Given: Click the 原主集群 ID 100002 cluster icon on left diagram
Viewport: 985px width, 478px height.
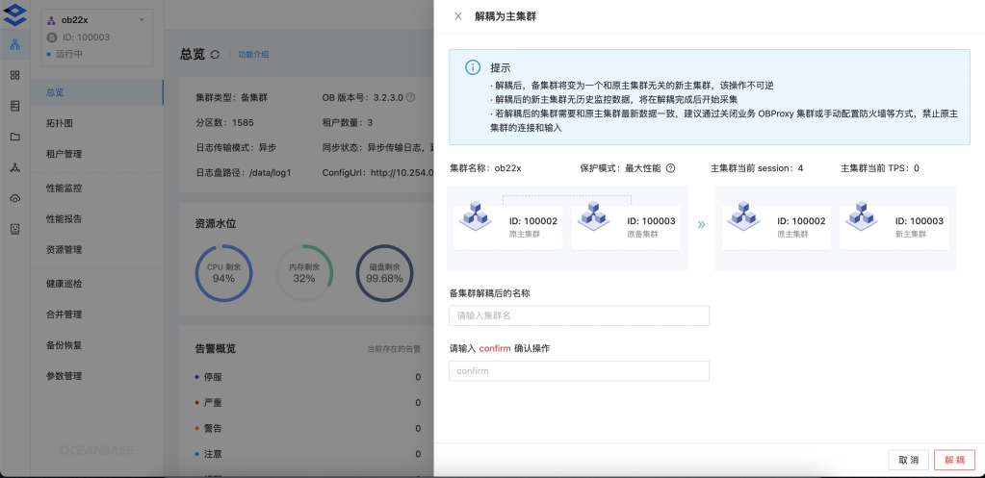Looking at the screenshot, I should point(476,214).
